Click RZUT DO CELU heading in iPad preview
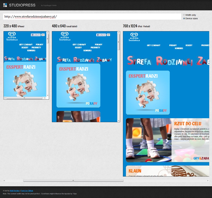The height and width of the screenshot is (198, 212). (188, 124)
